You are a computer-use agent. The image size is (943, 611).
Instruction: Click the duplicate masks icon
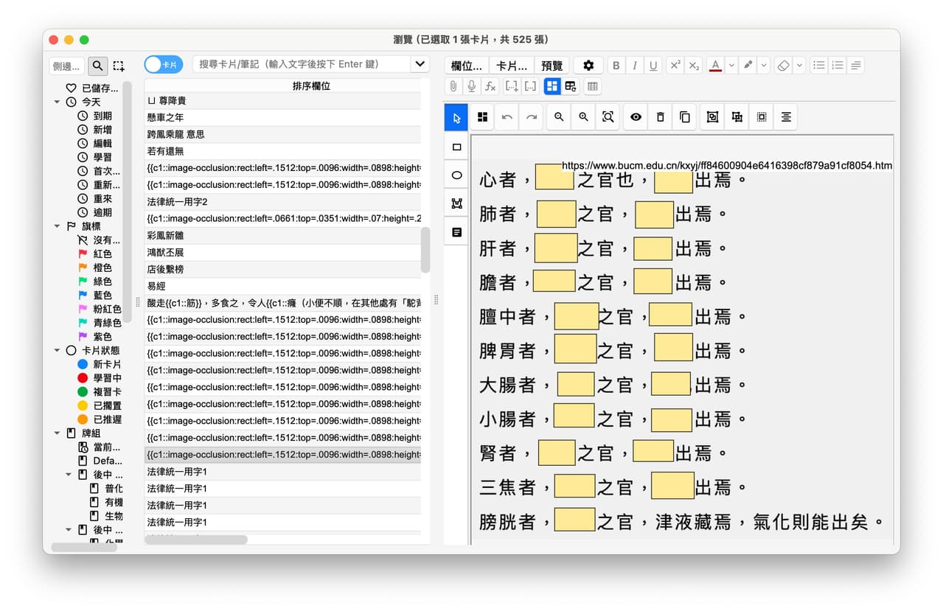685,116
